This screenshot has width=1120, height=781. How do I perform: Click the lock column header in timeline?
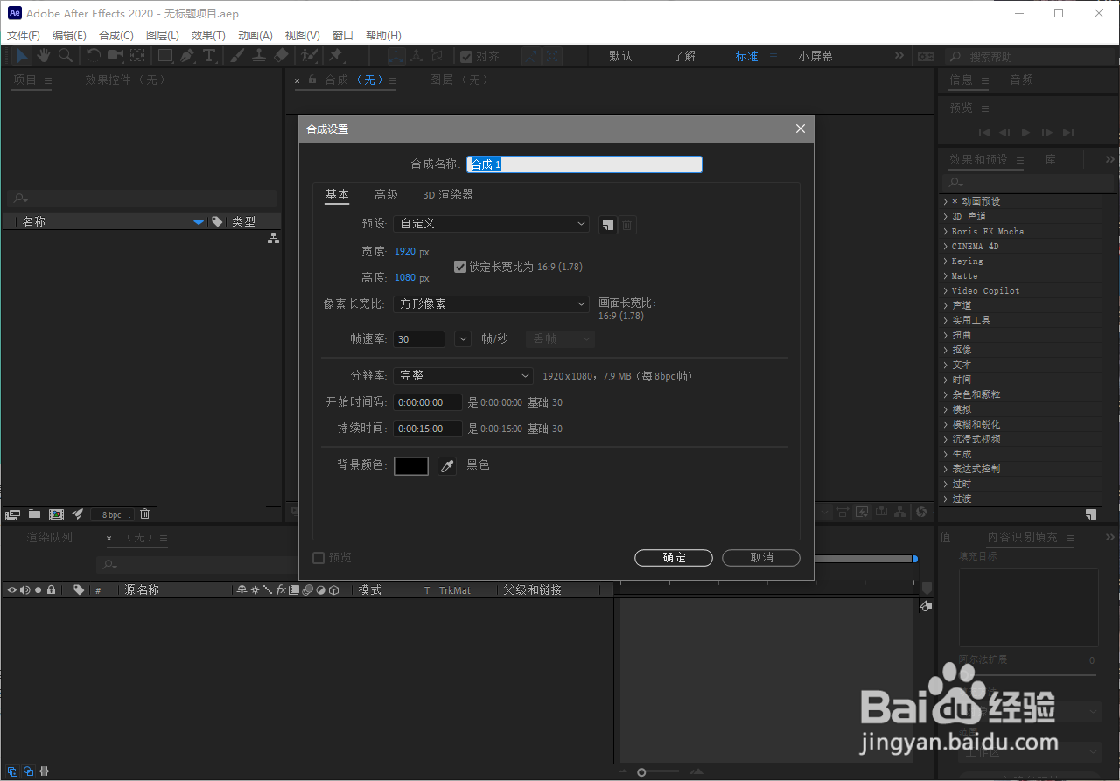pos(52,590)
